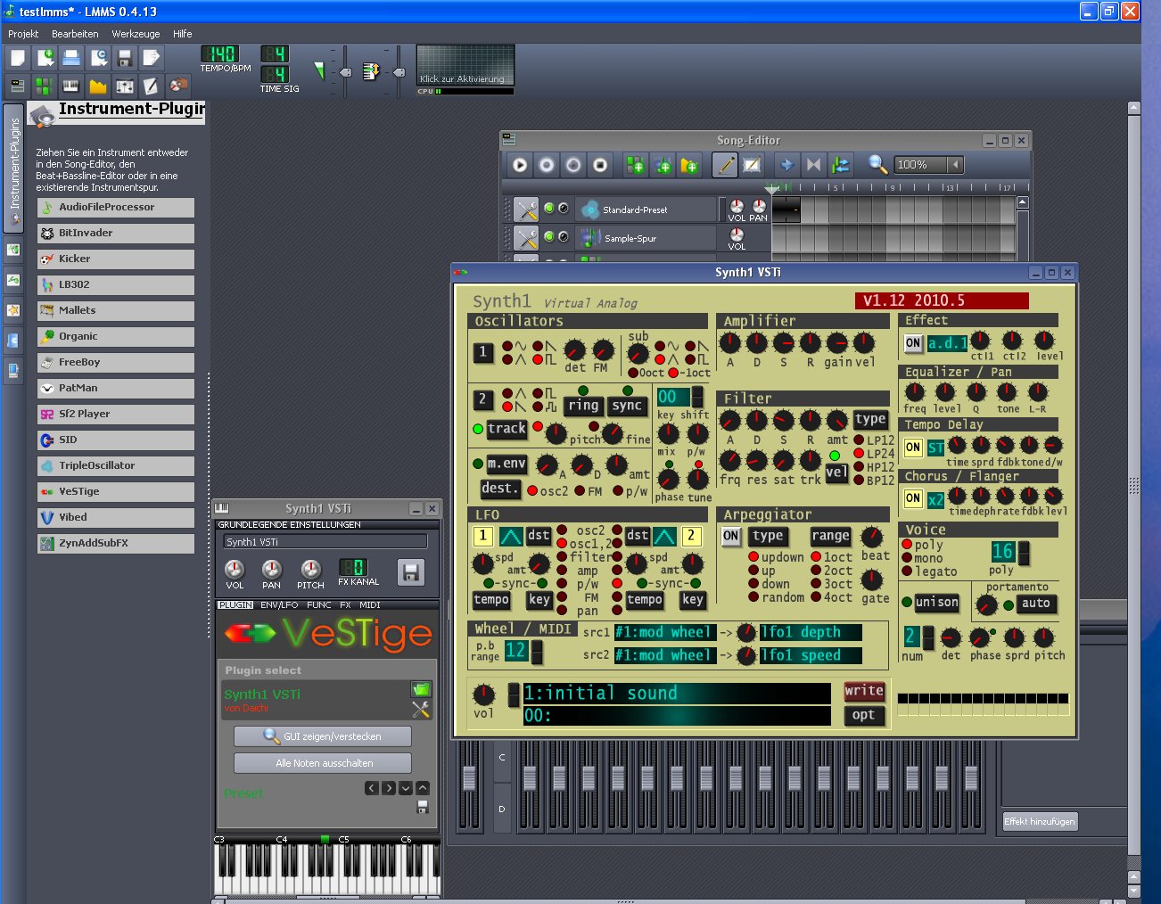Image resolution: width=1161 pixels, height=904 pixels.
Task: Go to the previous preset arrow in VeSTige
Action: click(x=372, y=788)
